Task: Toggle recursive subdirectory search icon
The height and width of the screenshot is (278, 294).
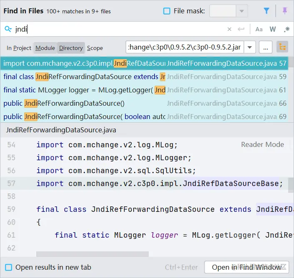Action: coord(282,47)
